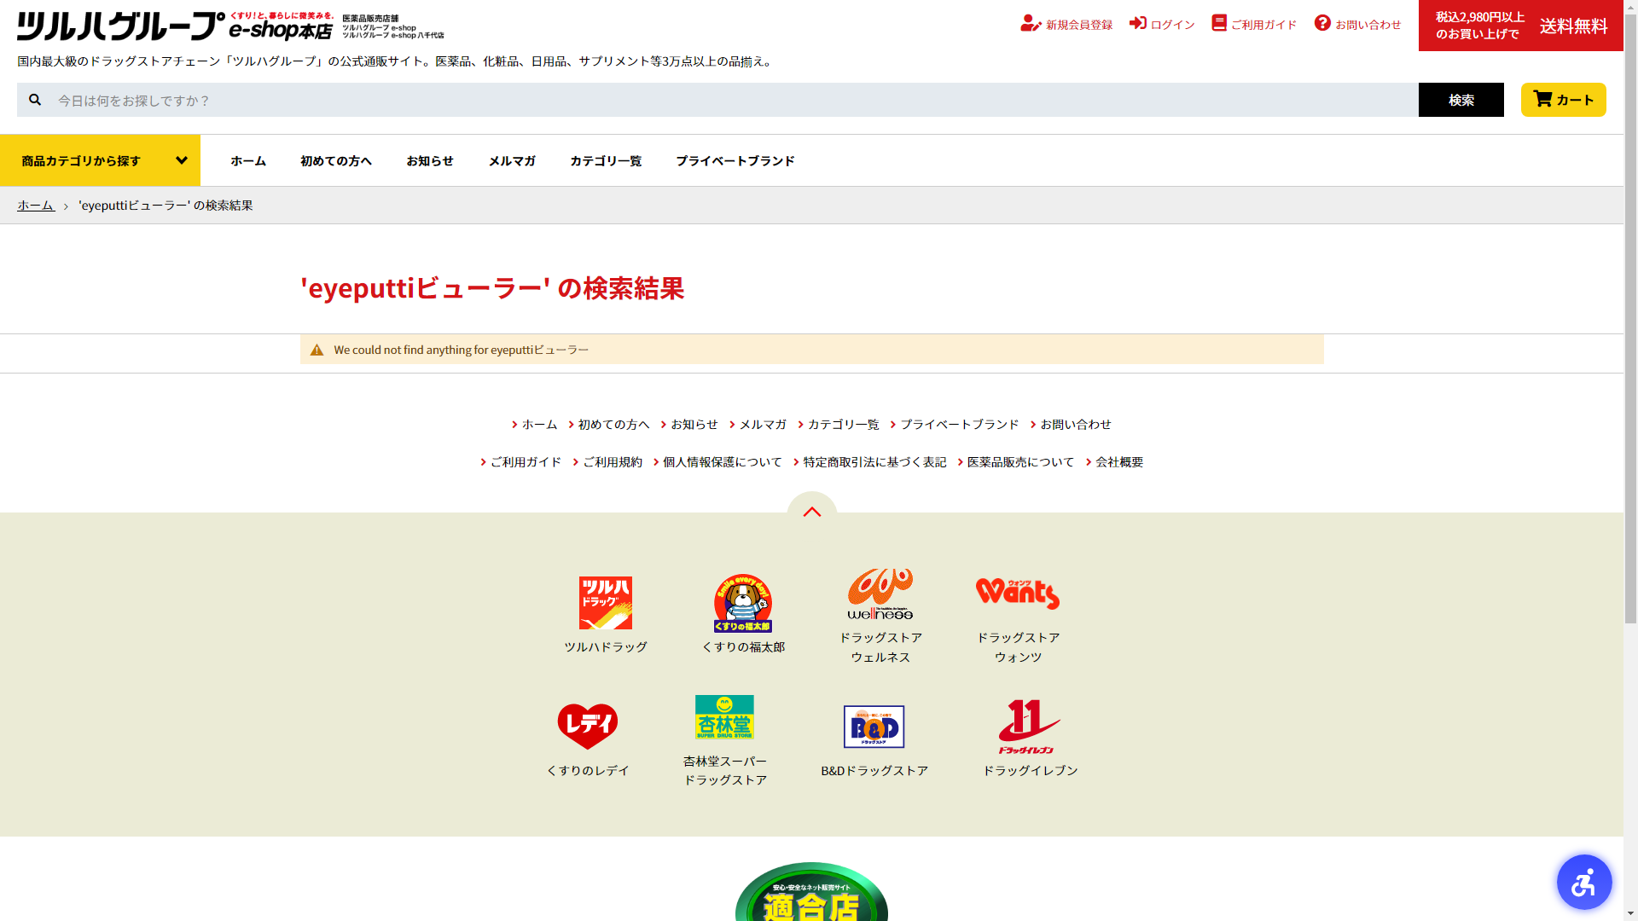Click the scroll-to-top chevron icon

(811, 511)
